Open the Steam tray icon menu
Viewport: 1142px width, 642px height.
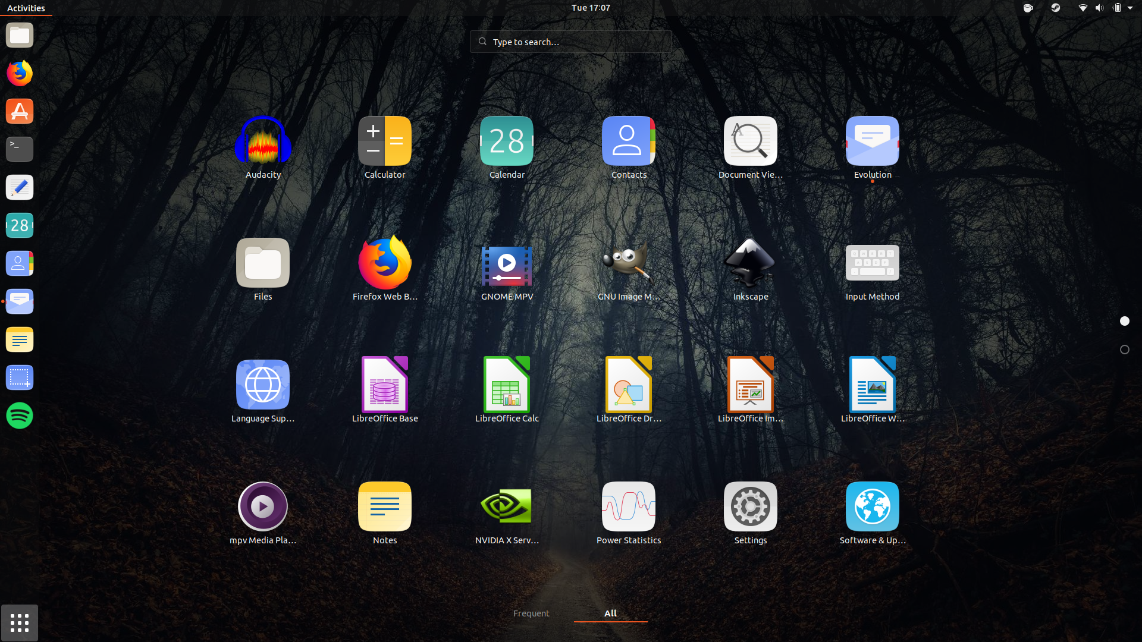[1055, 8]
